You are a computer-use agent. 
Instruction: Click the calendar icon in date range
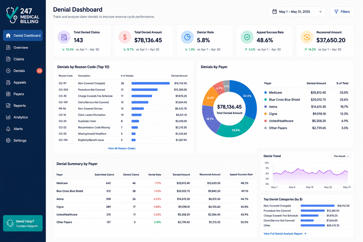point(275,12)
